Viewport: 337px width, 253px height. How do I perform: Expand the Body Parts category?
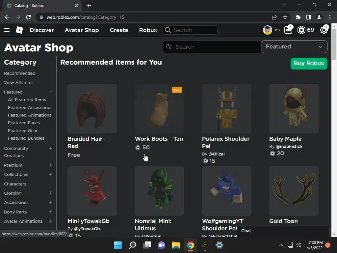pos(50,212)
